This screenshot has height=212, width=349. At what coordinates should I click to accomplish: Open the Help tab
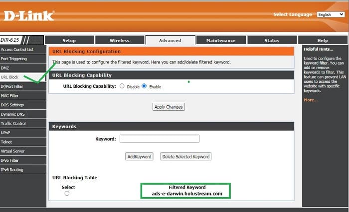point(323,40)
